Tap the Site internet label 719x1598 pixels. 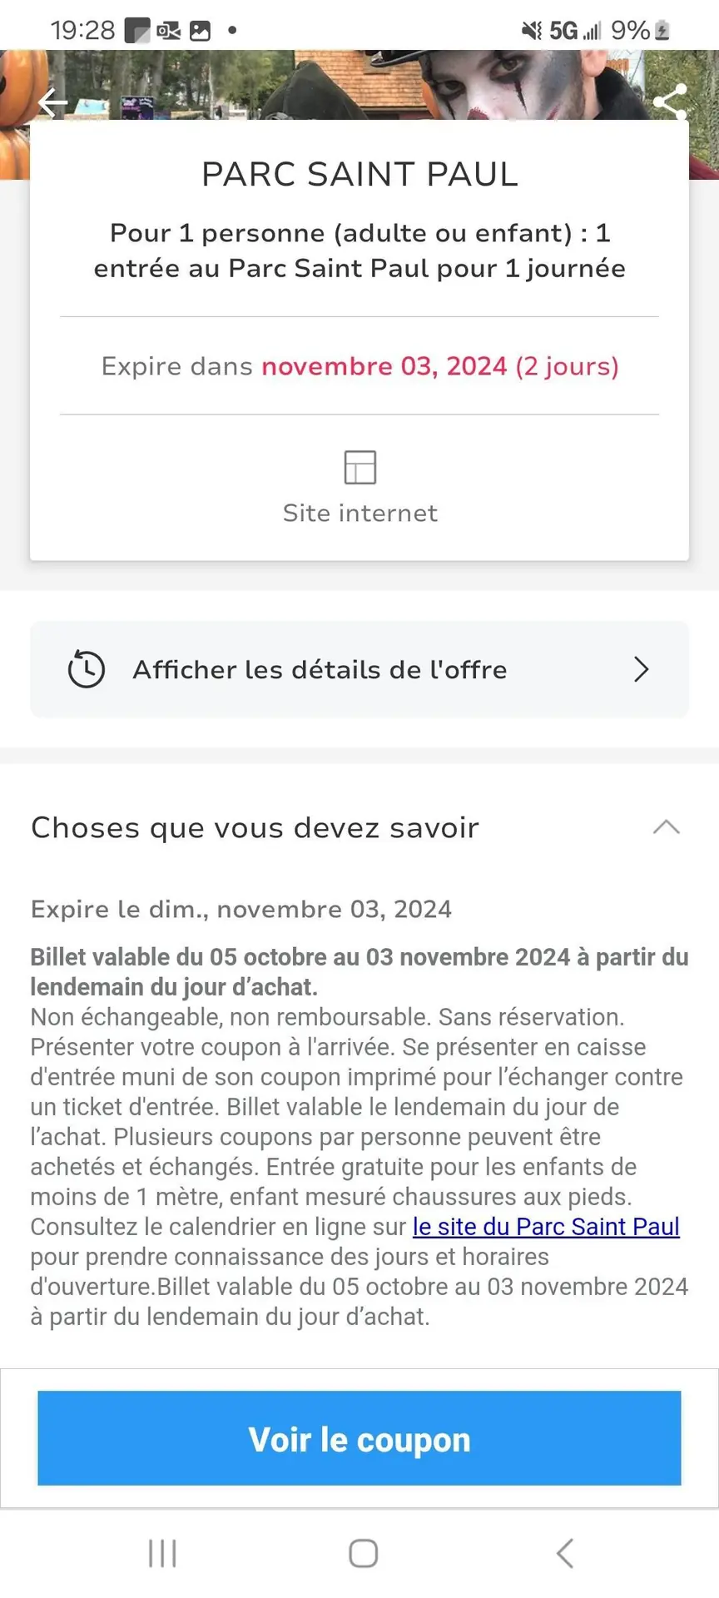tap(360, 513)
